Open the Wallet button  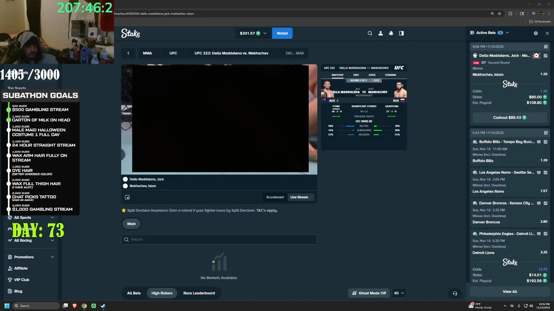click(x=282, y=33)
